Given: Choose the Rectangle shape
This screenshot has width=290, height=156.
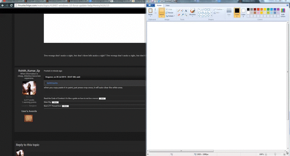Looking at the screenshot, I should [x=208, y=10].
